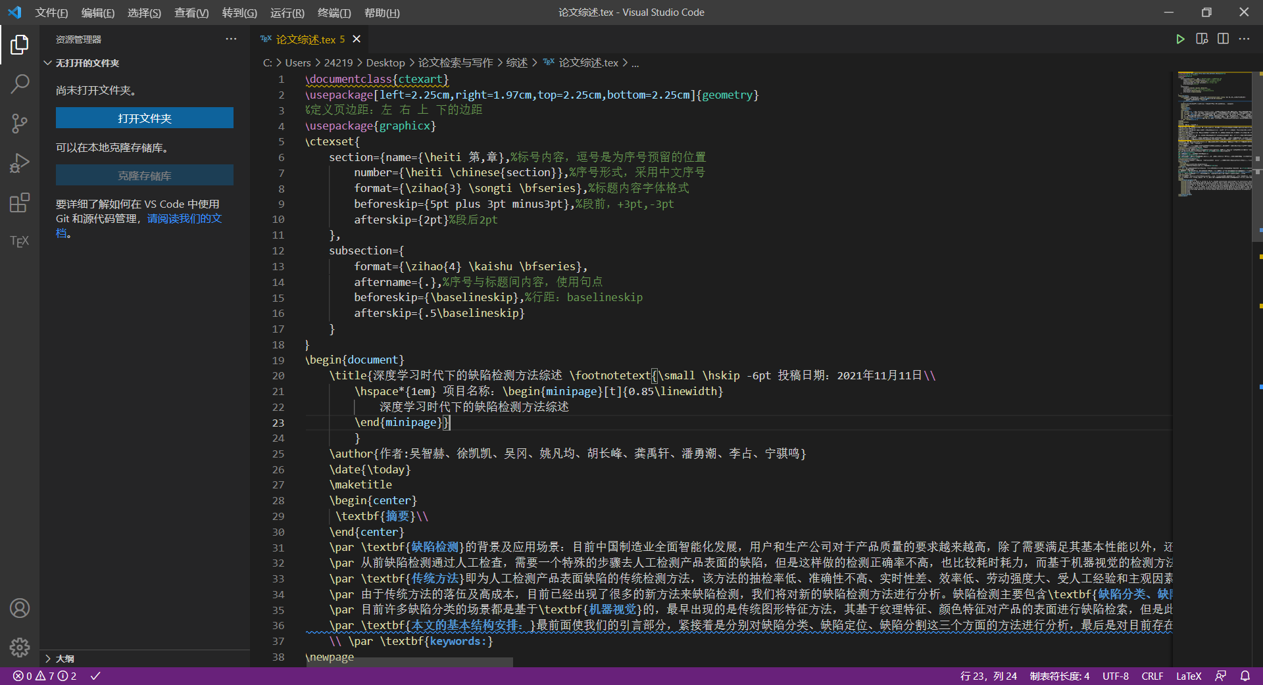Open the Extensions view
This screenshot has height=685, width=1263.
pyautogui.click(x=19, y=202)
